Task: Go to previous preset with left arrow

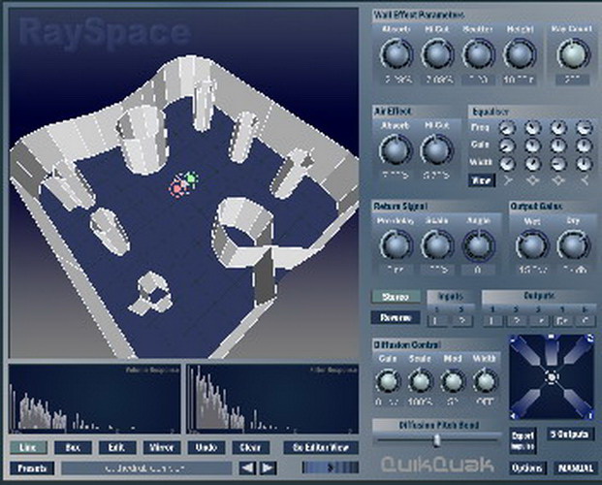Action: pyautogui.click(x=247, y=468)
